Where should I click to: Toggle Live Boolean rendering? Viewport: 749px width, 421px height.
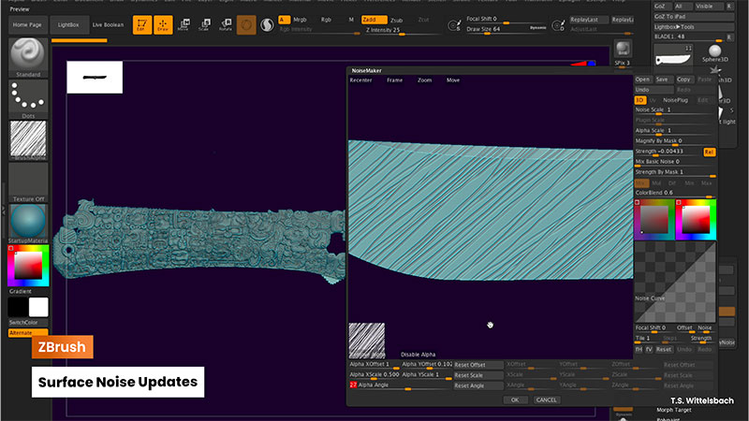(109, 23)
